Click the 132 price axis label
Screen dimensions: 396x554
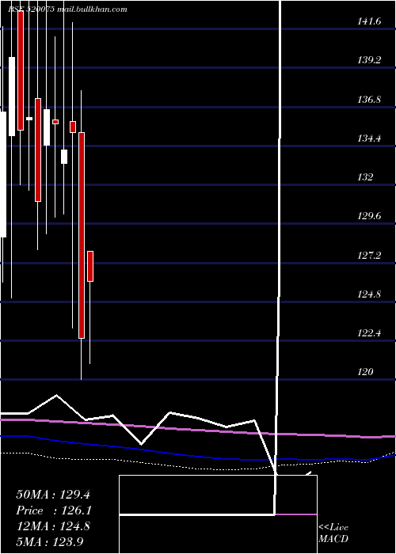(365, 177)
